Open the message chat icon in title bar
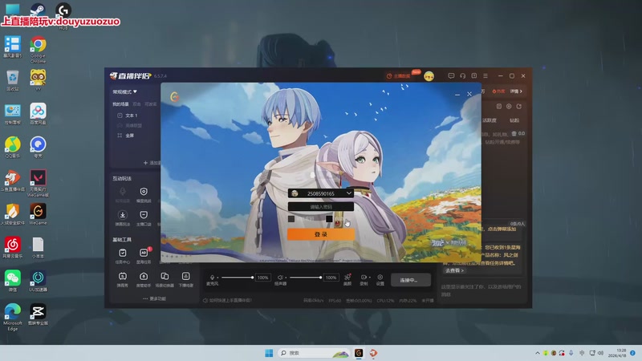 451,75
